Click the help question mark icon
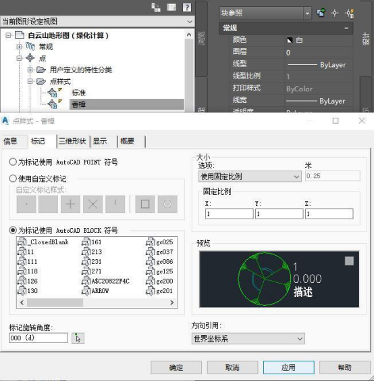Viewport: 374px width, 381px height. 186,7
